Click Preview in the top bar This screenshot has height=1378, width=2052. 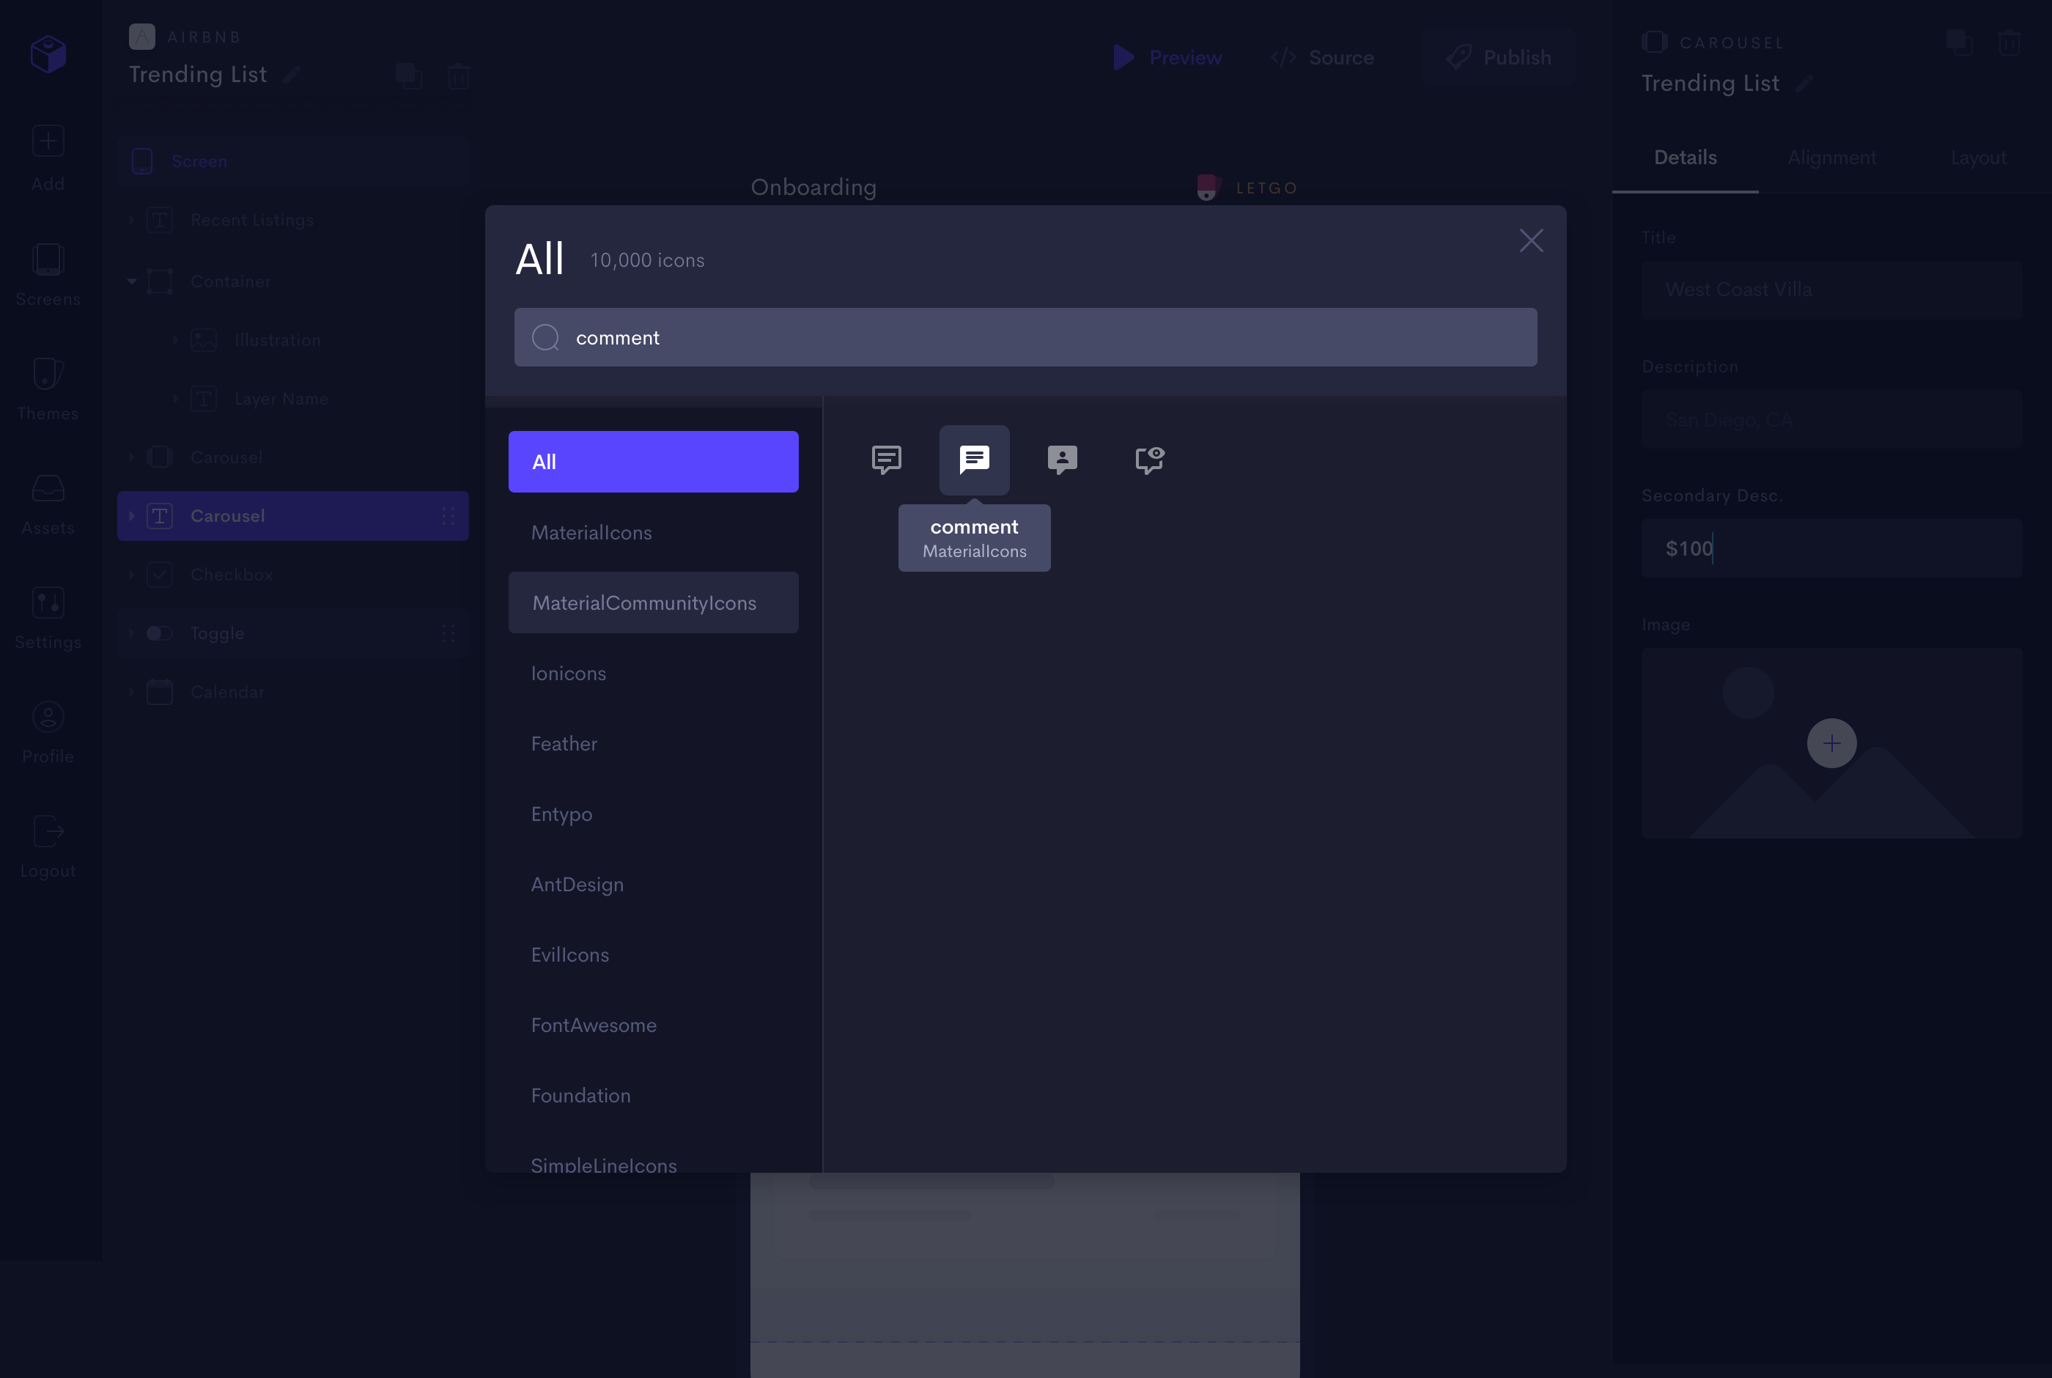point(1167,57)
